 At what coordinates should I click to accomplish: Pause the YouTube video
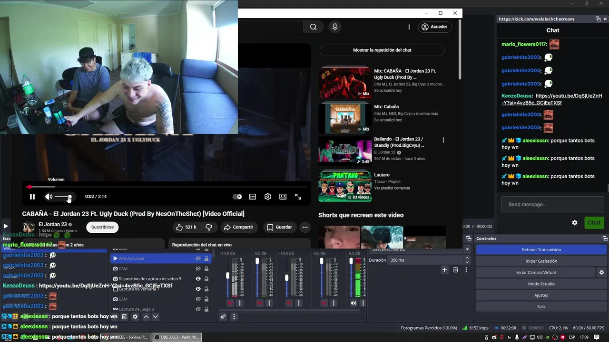pos(32,197)
